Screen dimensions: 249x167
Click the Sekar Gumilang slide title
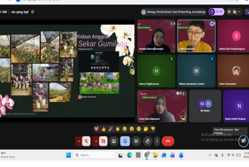click(103, 44)
